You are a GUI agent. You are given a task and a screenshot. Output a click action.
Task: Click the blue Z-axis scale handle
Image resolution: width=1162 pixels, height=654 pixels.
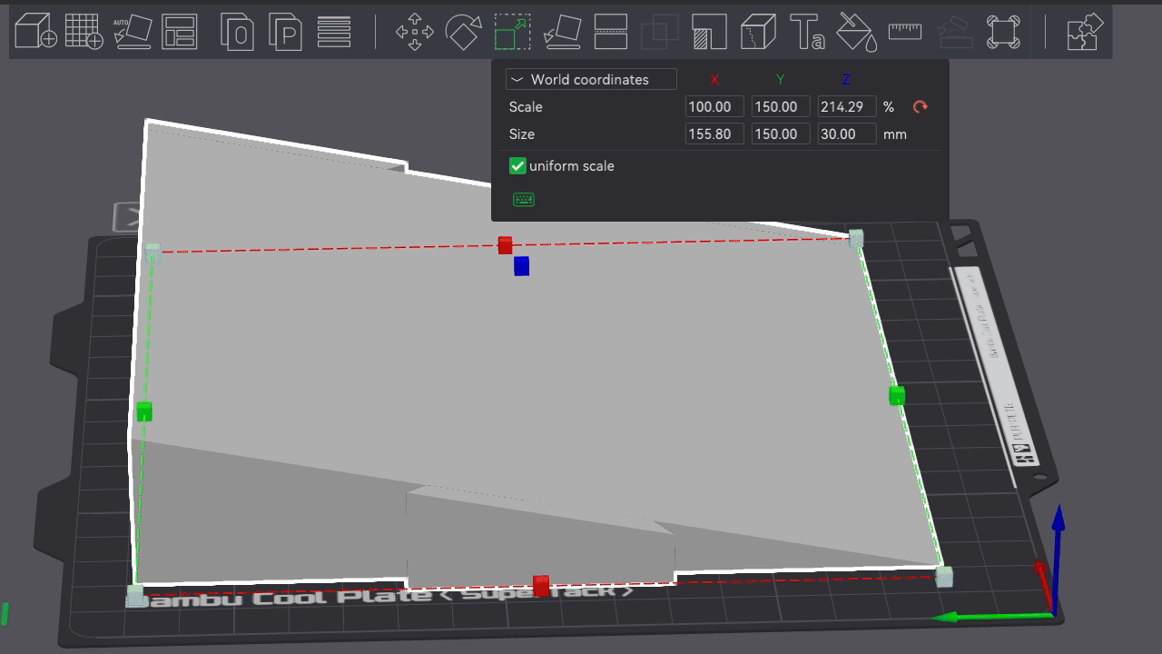tap(521, 266)
